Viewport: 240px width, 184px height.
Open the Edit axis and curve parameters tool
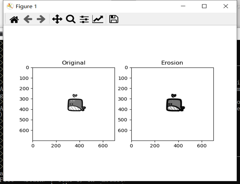click(98, 19)
